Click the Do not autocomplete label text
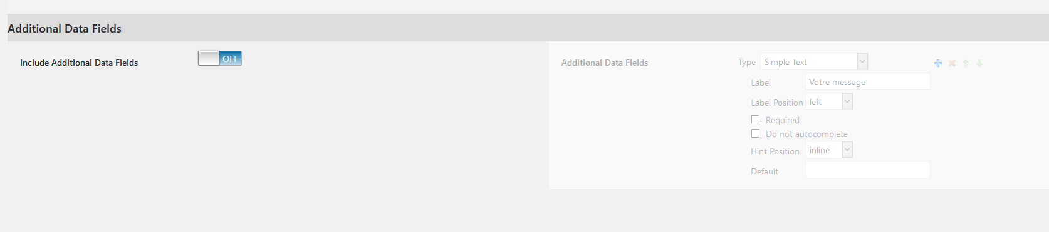Image resolution: width=1049 pixels, height=232 pixels. 806,134
